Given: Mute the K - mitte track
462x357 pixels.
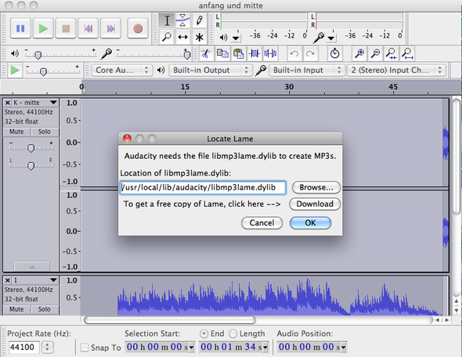Looking at the screenshot, I should pos(16,132).
